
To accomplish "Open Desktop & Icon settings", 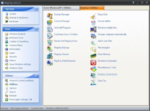I will pyautogui.click(x=16, y=38).
